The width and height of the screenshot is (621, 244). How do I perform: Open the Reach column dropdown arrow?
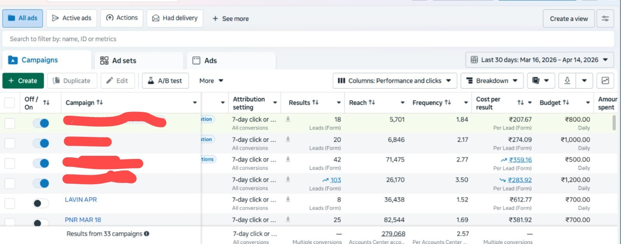point(402,103)
